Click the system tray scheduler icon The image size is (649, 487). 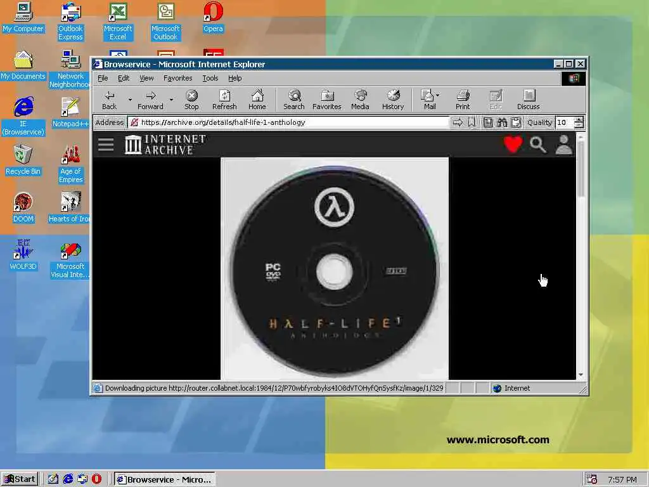[592, 479]
